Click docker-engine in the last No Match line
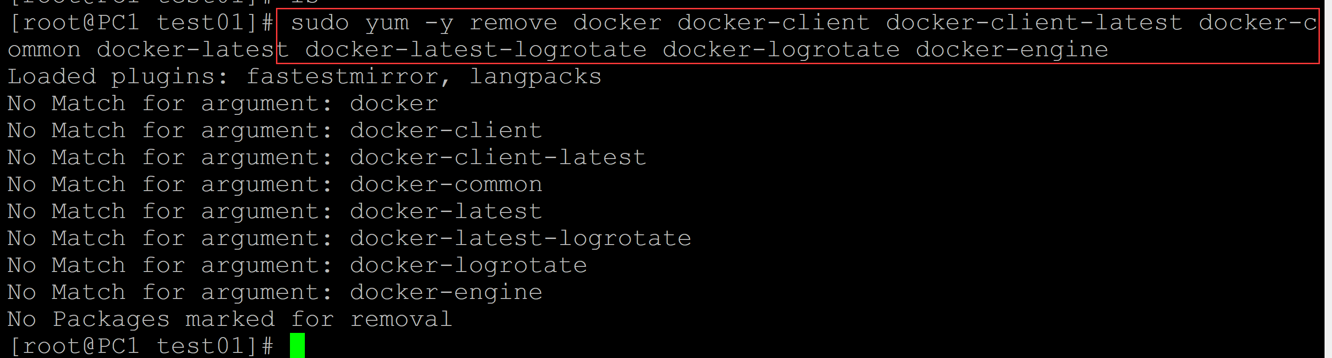Image resolution: width=1332 pixels, height=358 pixels. 446,292
